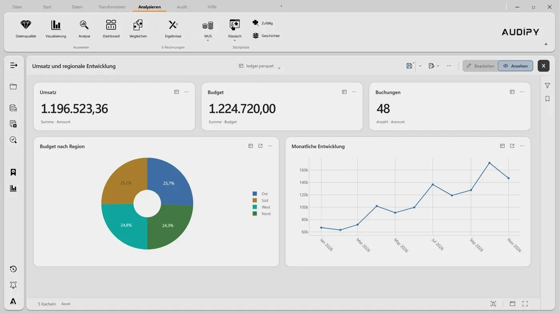Choose Zufällig random sampling

[263, 23]
